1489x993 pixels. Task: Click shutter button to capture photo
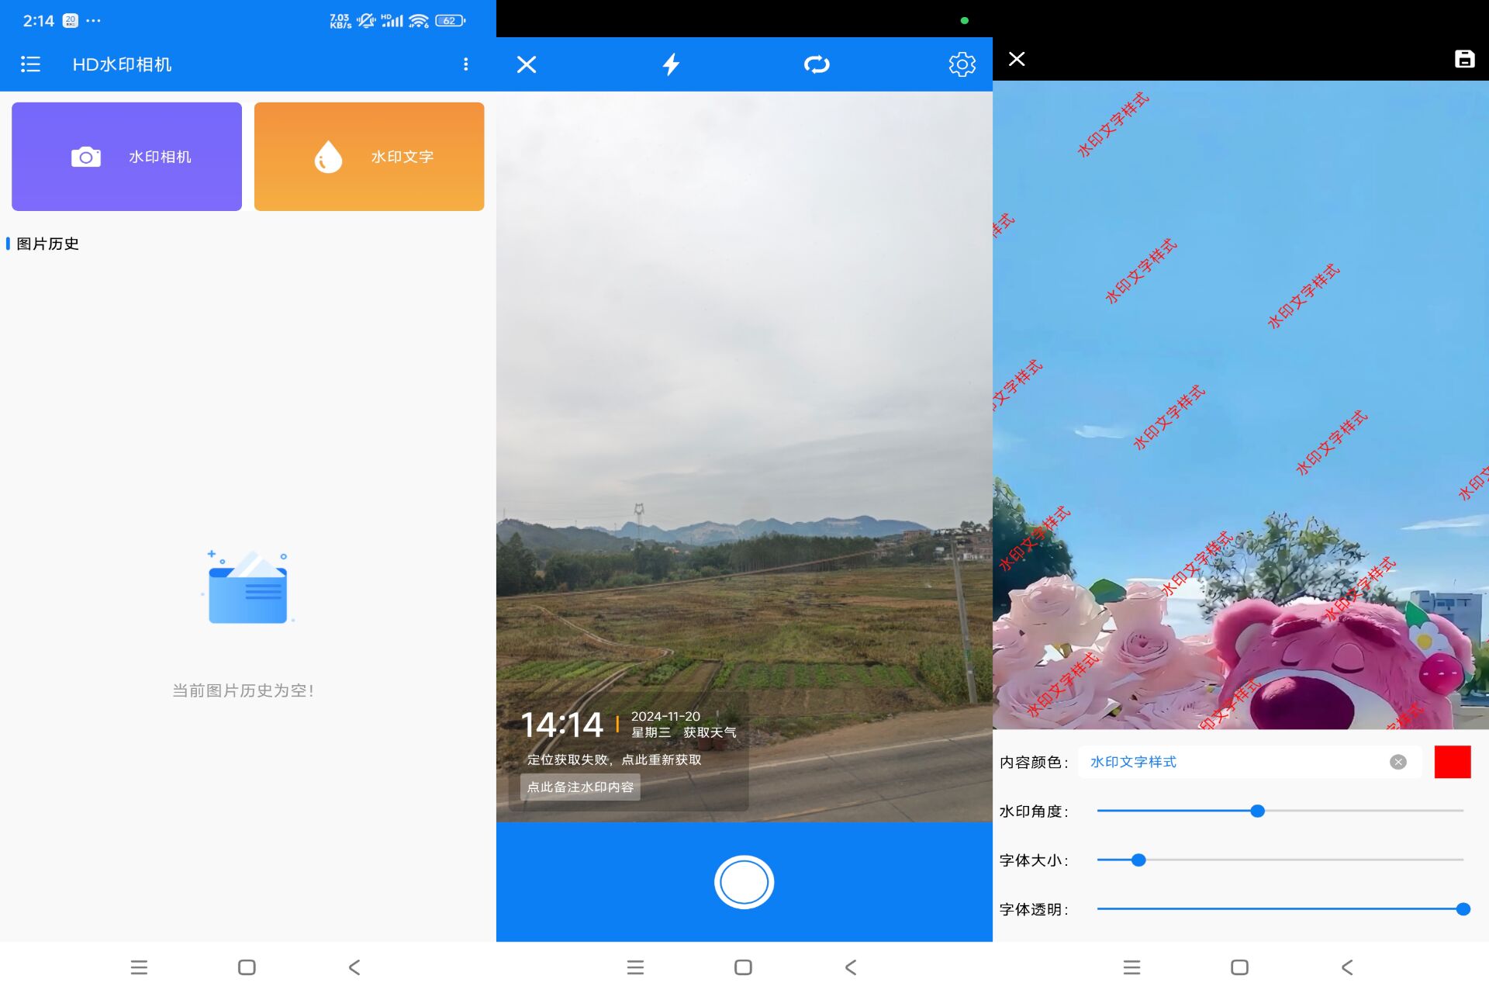744,881
